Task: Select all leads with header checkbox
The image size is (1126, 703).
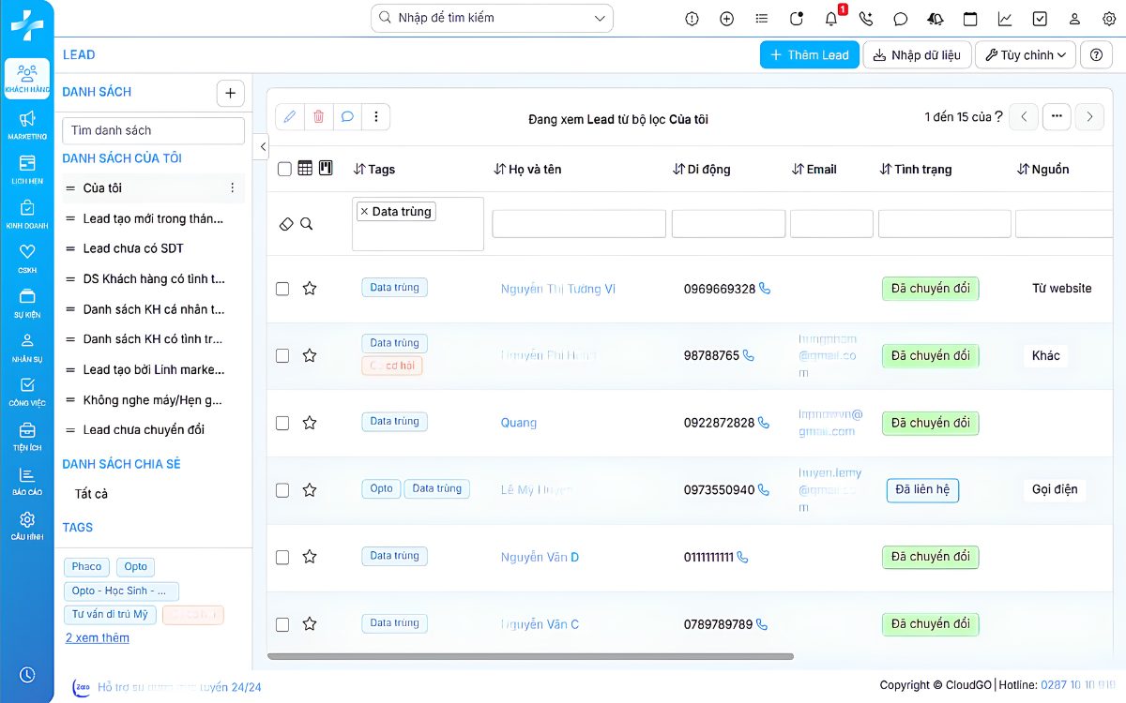Action: point(284,170)
